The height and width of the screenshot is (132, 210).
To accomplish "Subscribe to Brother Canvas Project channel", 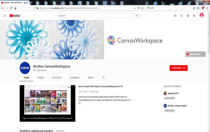I will pos(169,111).
